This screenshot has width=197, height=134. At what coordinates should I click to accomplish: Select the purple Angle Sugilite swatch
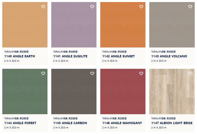(74, 25)
